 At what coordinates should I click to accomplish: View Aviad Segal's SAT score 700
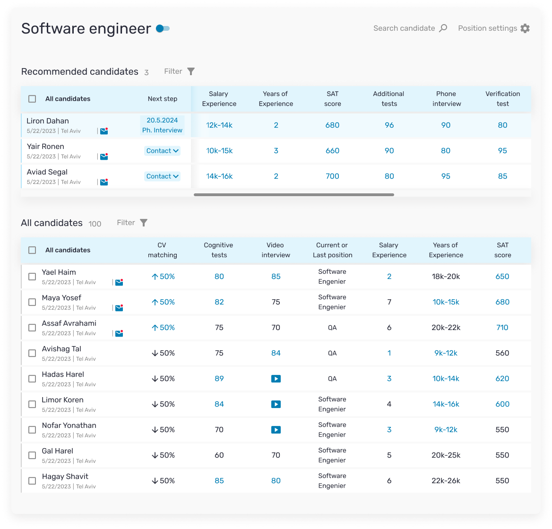[x=332, y=176]
